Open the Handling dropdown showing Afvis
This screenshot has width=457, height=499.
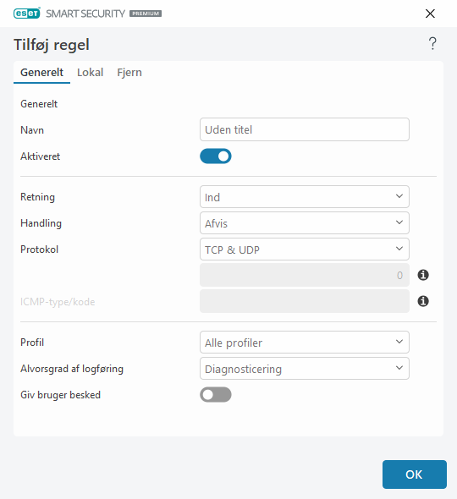click(x=305, y=223)
